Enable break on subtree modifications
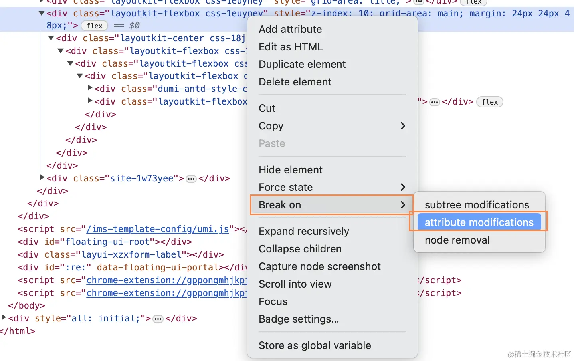Image resolution: width=574 pixels, height=361 pixels. 477,204
